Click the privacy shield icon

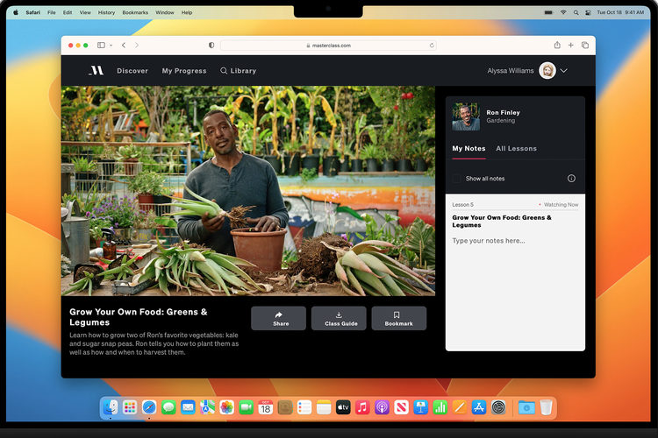pyautogui.click(x=211, y=46)
